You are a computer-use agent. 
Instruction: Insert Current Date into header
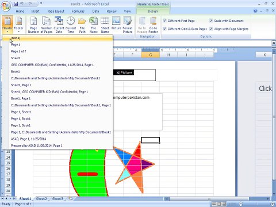click(x=59, y=25)
